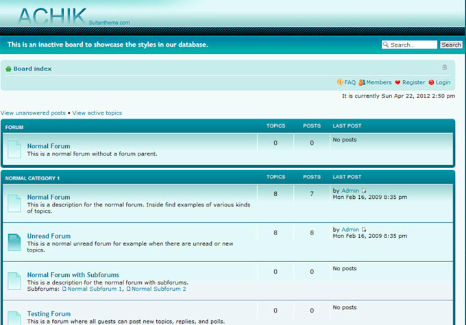Click the inactive board showcase message

click(x=108, y=45)
